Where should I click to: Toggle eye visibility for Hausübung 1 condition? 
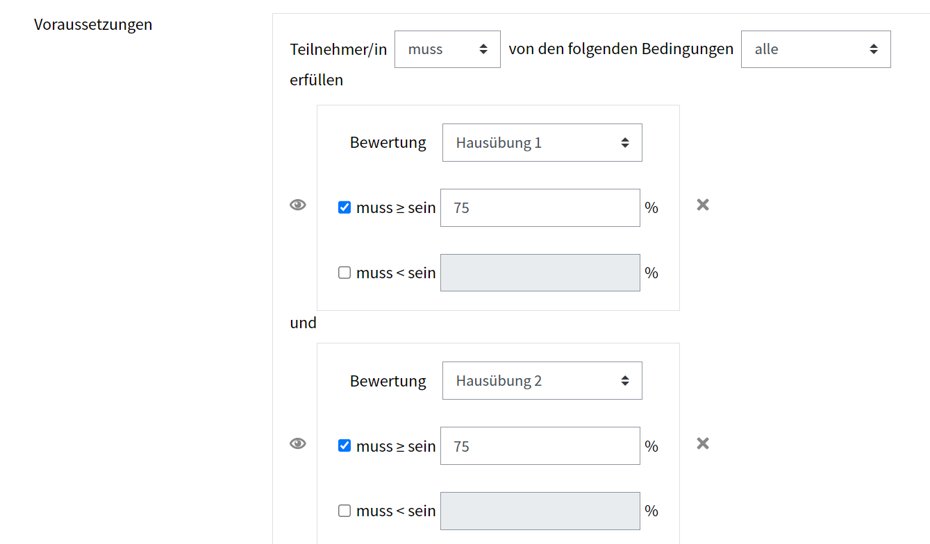click(x=298, y=205)
